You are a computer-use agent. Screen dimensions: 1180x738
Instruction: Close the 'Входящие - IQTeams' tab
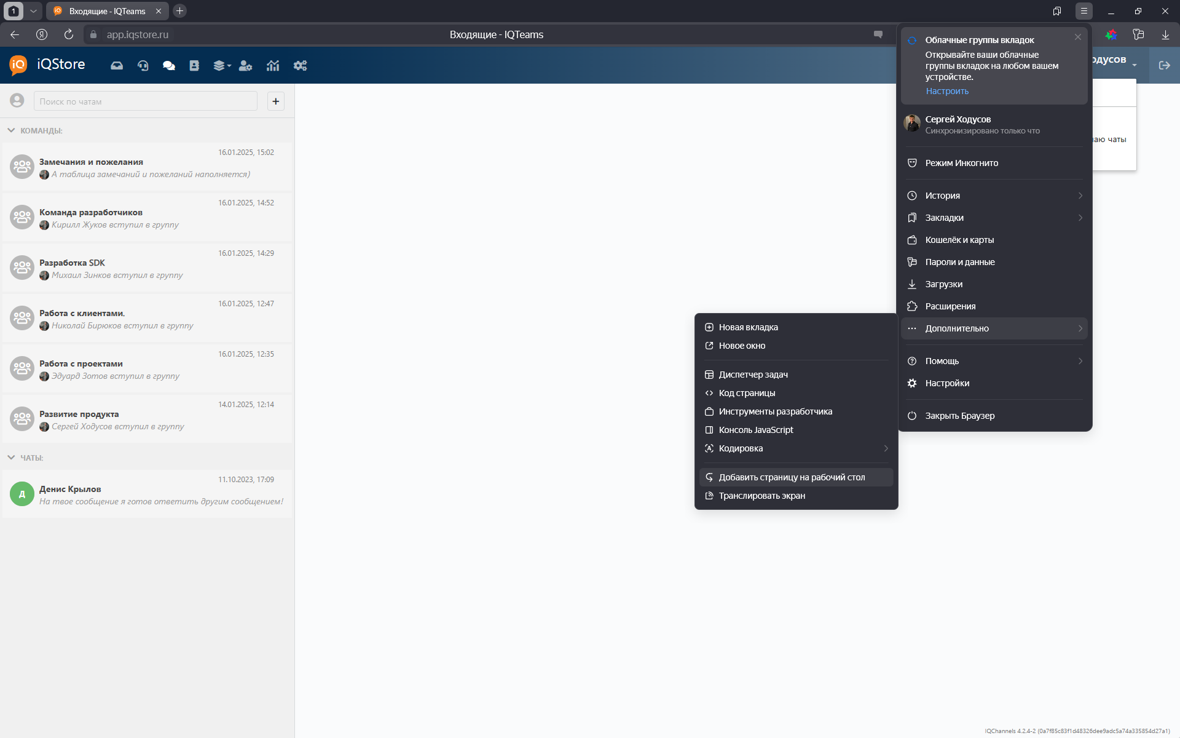click(159, 11)
